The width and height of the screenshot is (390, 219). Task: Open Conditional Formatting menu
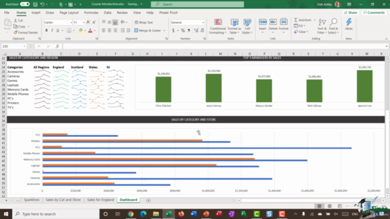pos(218,26)
